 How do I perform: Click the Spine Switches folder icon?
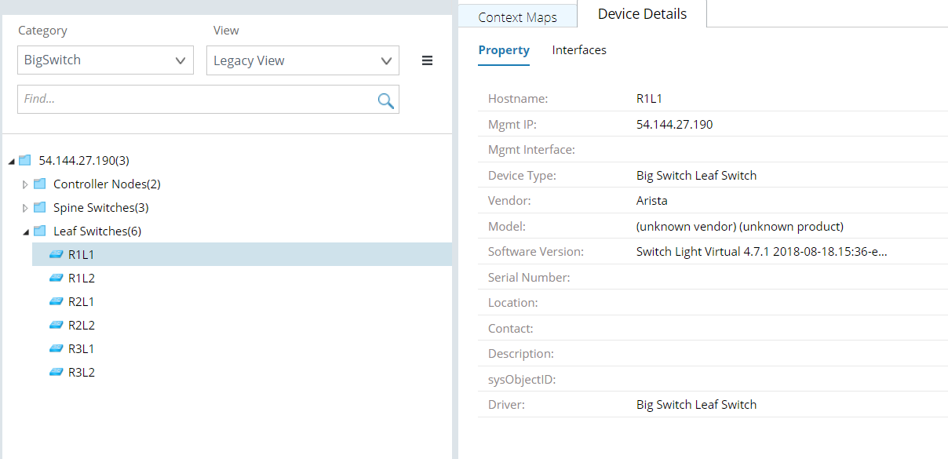[40, 207]
